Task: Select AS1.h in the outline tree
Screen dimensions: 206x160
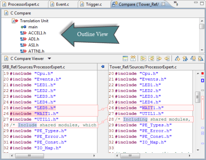Action: (x=33, y=45)
